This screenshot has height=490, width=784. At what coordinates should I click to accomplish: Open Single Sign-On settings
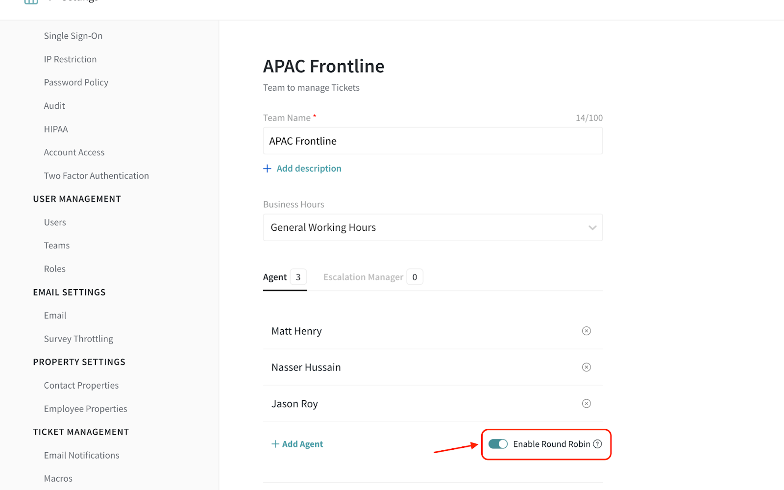tap(73, 36)
